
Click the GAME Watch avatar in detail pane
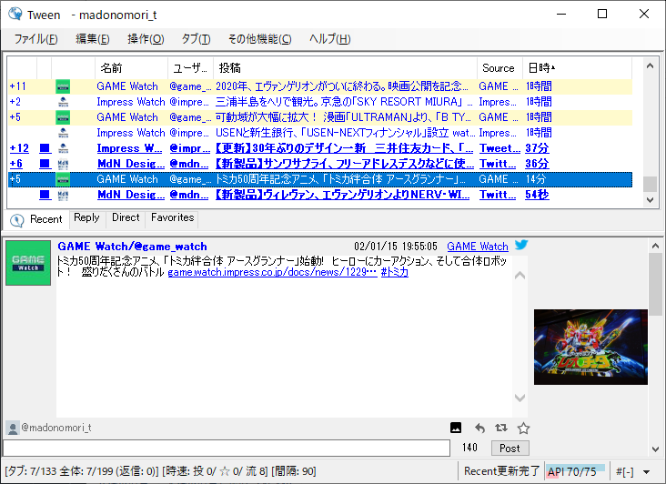pos(28,263)
